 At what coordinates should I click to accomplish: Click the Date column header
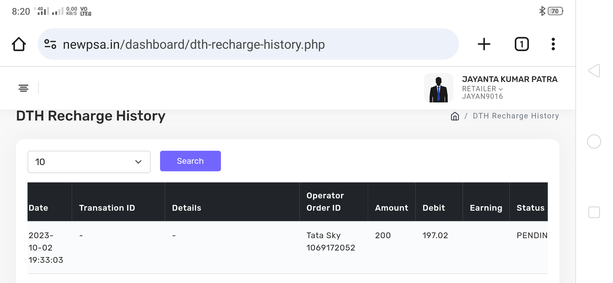(x=39, y=208)
